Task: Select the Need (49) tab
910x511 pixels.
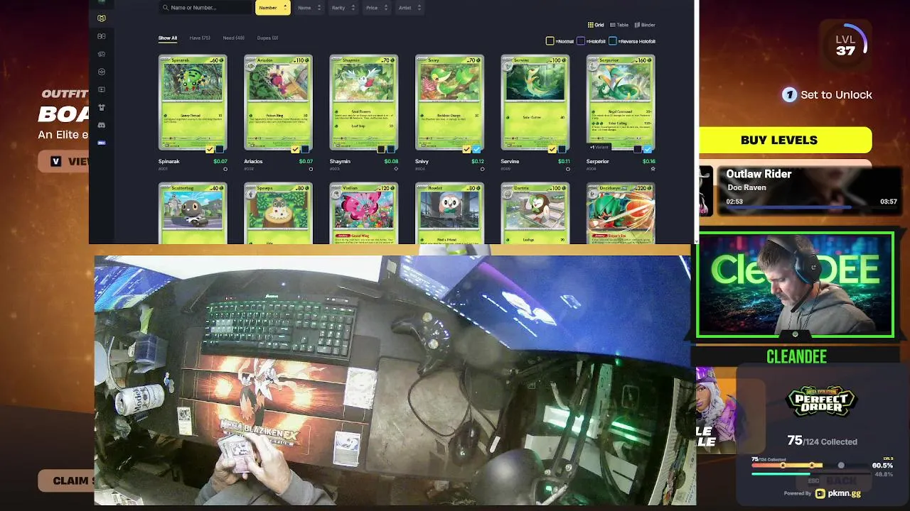Action: click(233, 38)
